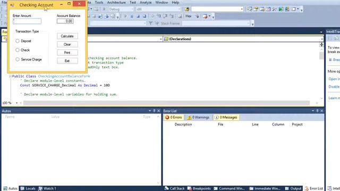The width and height of the screenshot is (340, 191).
Task: Open the editor zoom level dropdown arrow
Action: click(16, 103)
